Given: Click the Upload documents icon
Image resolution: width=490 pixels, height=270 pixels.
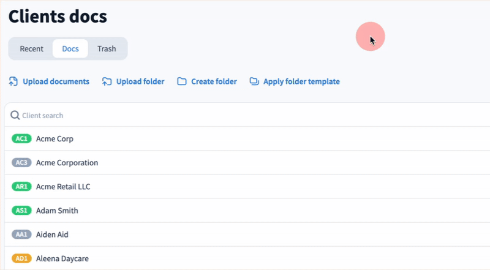Looking at the screenshot, I should (x=13, y=81).
